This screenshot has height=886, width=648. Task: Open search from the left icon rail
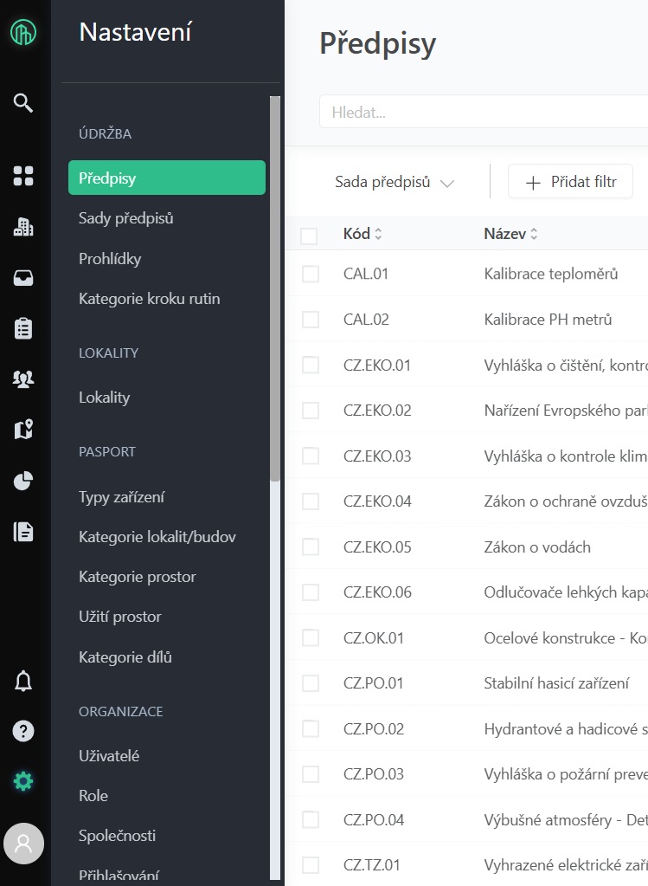pyautogui.click(x=23, y=104)
